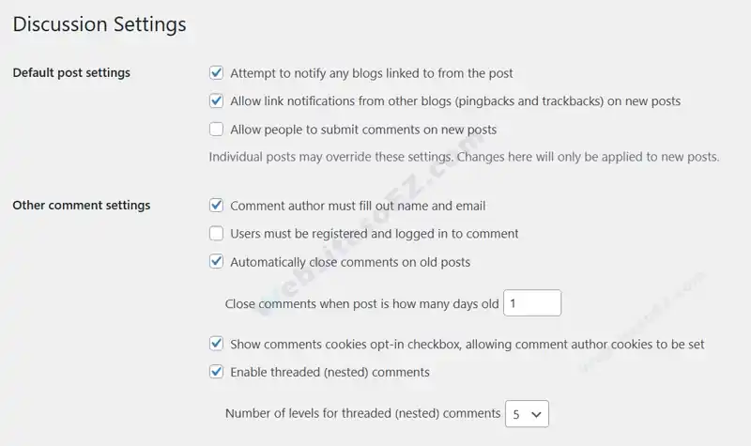Click 'Attempt to notify any blogs' label text
This screenshot has width=751, height=446.
pyautogui.click(x=371, y=73)
